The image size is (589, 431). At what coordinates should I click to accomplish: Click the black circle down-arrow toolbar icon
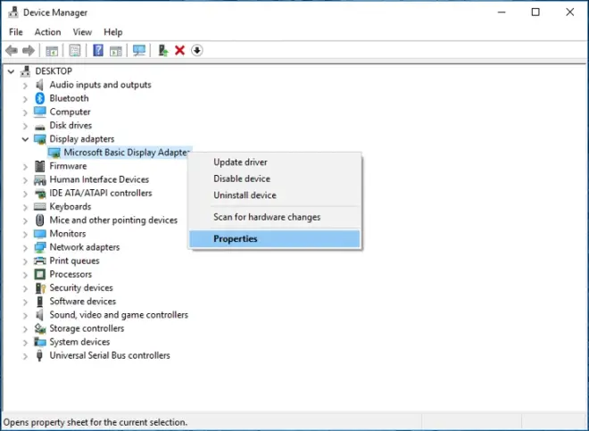coord(197,50)
